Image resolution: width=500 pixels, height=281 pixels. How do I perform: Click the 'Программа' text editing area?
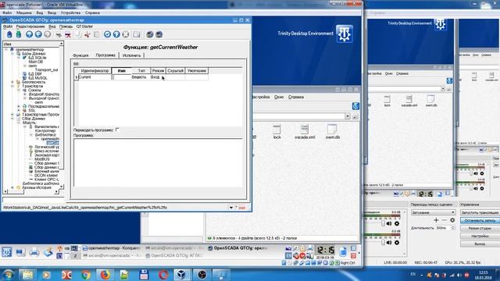(158, 162)
